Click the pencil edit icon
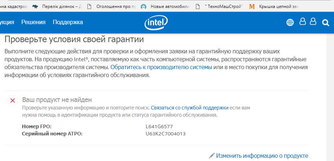 tap(212, 156)
